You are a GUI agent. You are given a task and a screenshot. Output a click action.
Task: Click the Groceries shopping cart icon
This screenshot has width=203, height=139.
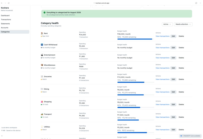[42, 76]
